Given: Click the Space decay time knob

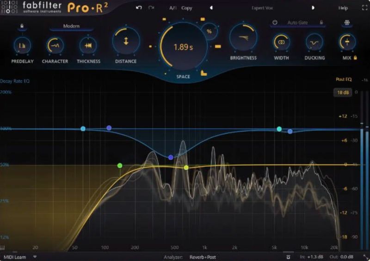Looking at the screenshot, I should coord(183,47).
